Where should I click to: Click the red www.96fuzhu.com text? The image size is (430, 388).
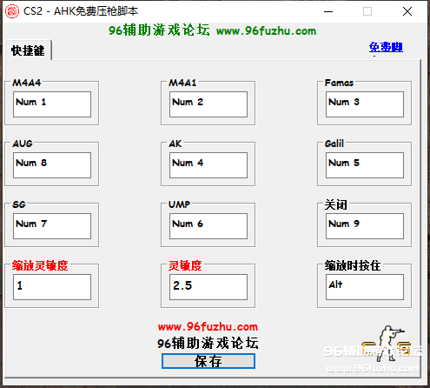tap(208, 327)
